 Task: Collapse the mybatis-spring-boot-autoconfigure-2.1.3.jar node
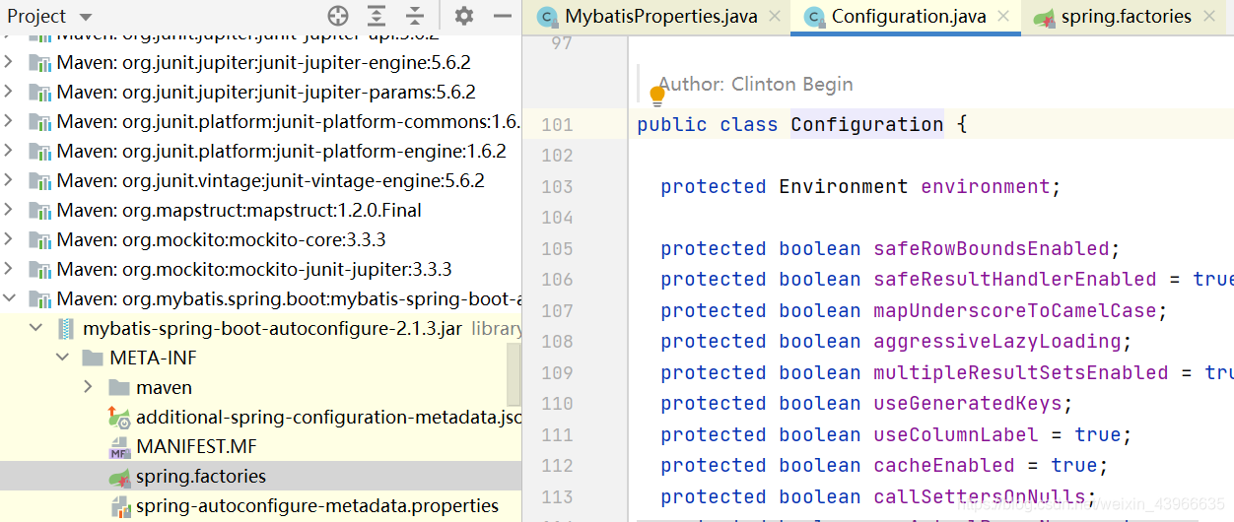35,328
